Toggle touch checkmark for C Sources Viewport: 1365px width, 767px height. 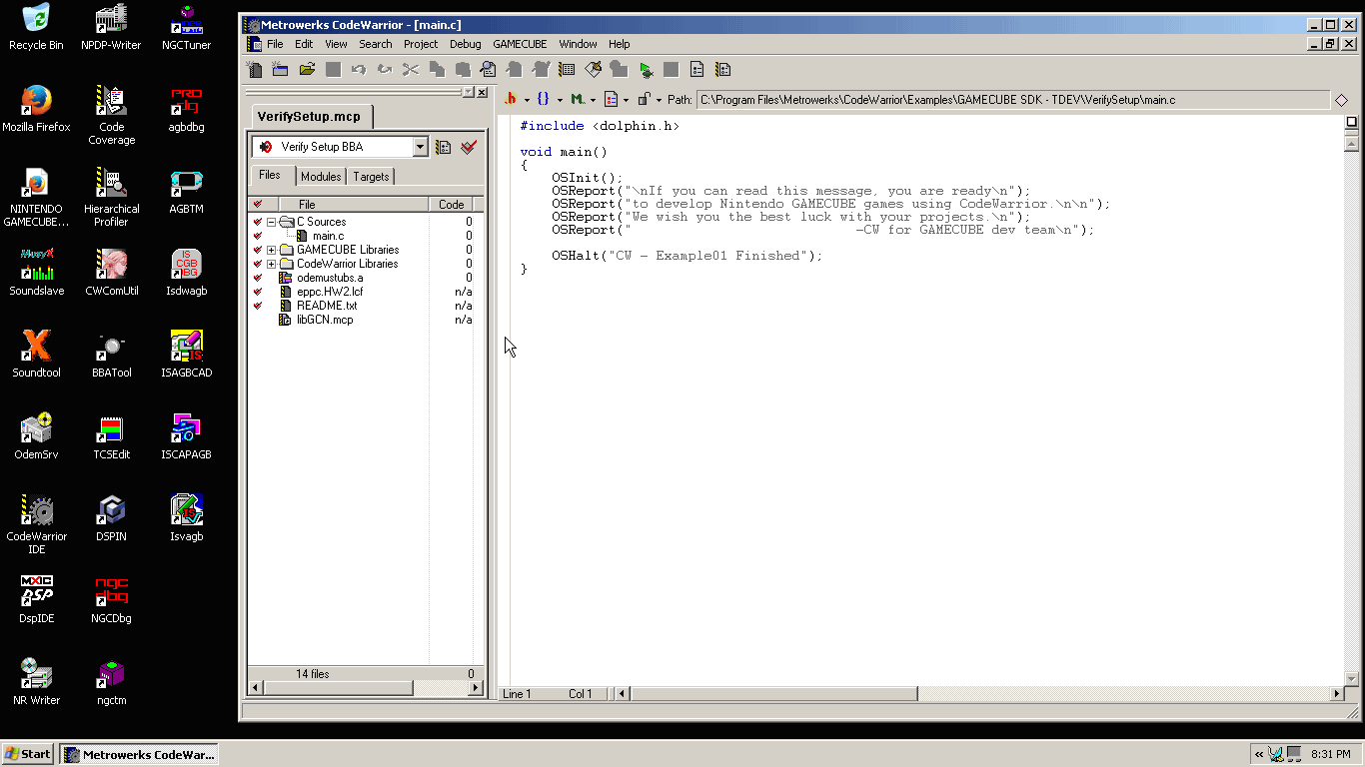pyautogui.click(x=258, y=222)
